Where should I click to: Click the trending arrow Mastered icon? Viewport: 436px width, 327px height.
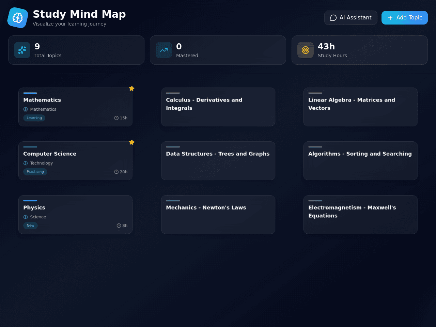(x=164, y=50)
